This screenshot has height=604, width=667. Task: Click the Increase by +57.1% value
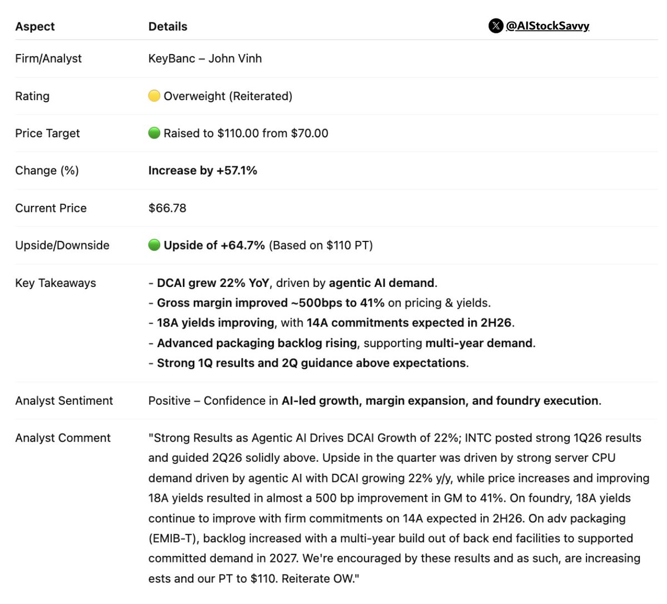203,170
